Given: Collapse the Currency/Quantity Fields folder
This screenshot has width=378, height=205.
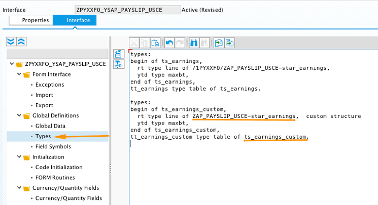Looking at the screenshot, I should [x=19, y=188].
